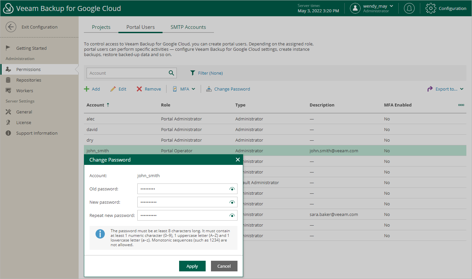Viewport: 472px width, 279px height.
Task: Click the red Remove X icon
Action: (139, 89)
